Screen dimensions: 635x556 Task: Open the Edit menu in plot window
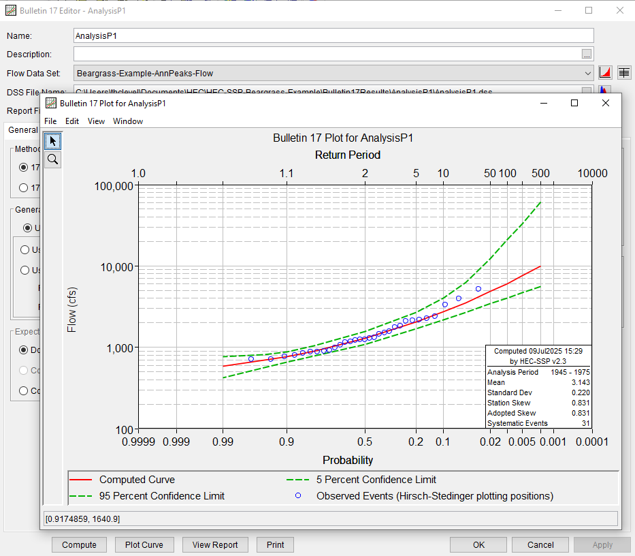pos(72,121)
